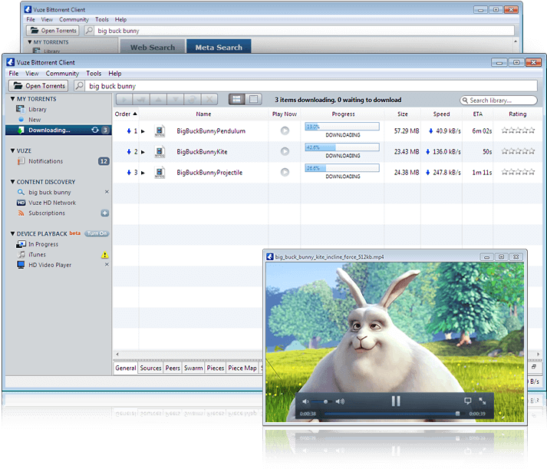Click the Search library field
The height and width of the screenshot is (469, 547).
[499, 100]
